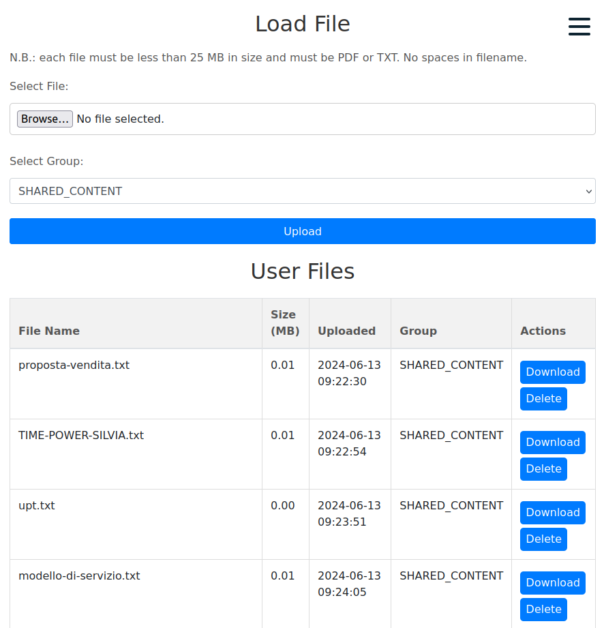Select the upt.txt file name
Viewport: 604px width, 628px height.
pos(36,506)
